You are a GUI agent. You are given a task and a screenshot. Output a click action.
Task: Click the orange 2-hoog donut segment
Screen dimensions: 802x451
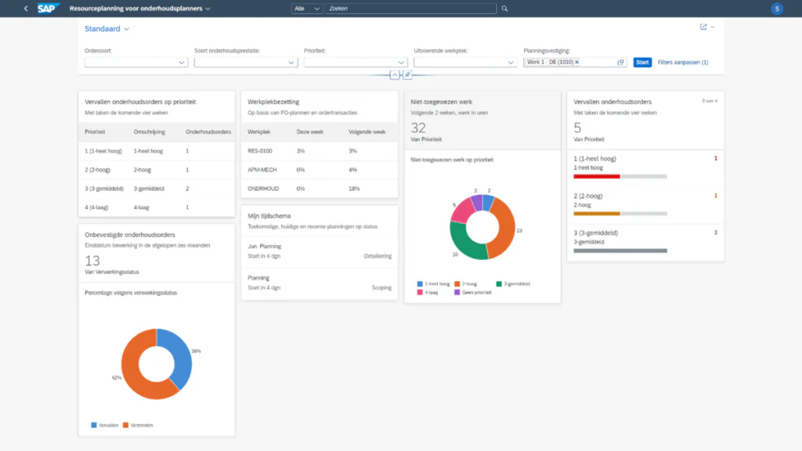point(505,228)
